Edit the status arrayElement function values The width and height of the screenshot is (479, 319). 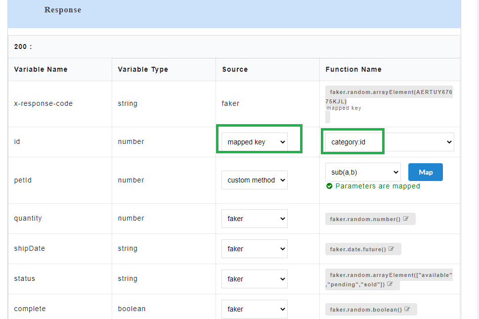pos(390,284)
